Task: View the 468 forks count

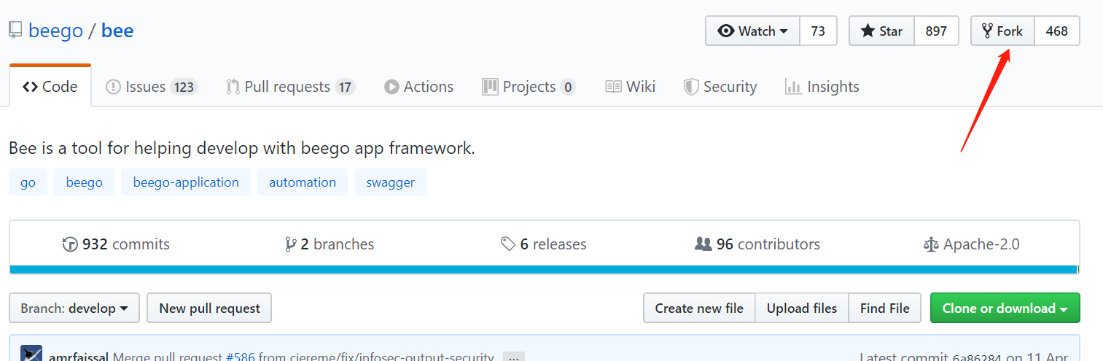Action: click(x=1056, y=31)
